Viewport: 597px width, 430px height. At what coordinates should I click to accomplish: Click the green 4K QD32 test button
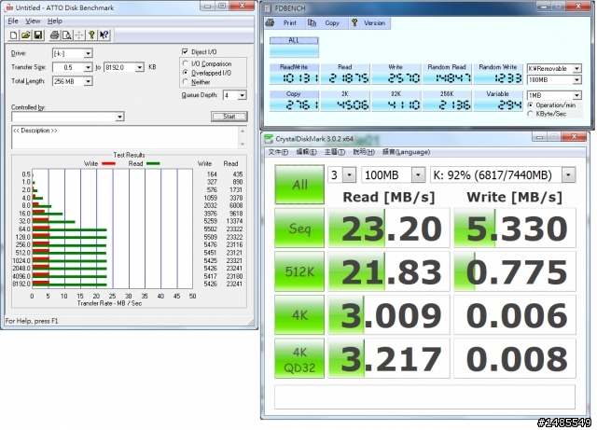click(x=299, y=358)
